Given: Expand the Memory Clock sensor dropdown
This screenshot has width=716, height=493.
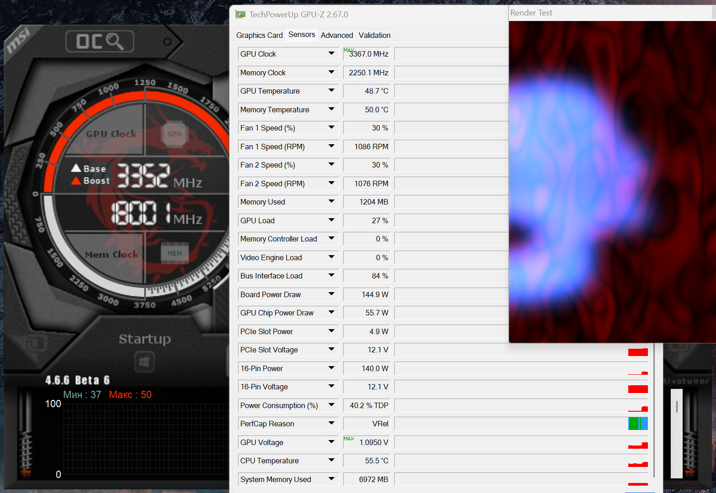Looking at the screenshot, I should click(332, 73).
